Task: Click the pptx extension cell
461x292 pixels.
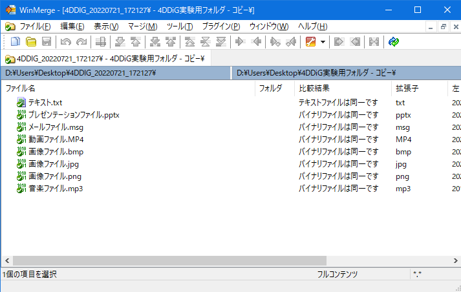Action: pos(403,115)
